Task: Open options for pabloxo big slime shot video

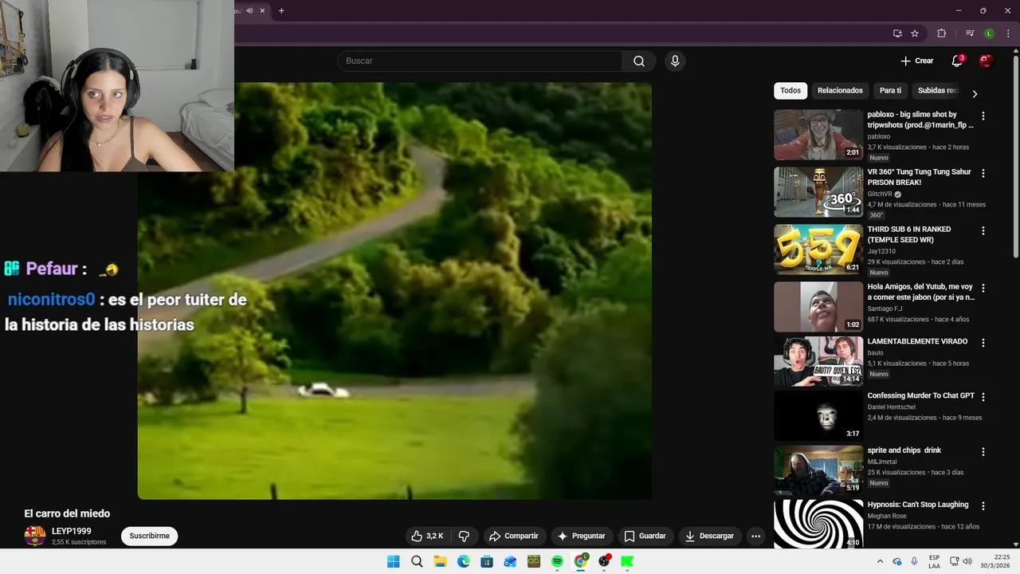Action: [x=983, y=116]
